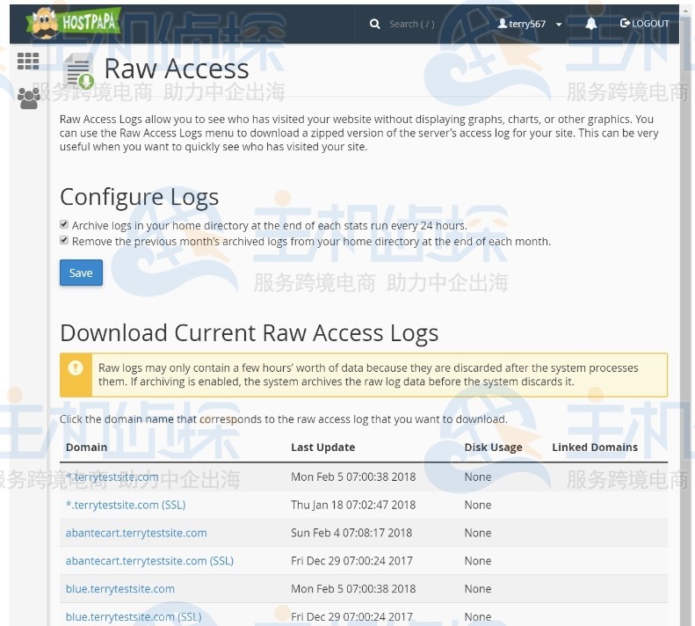Focus the Search field
695x626 pixels.
412,24
